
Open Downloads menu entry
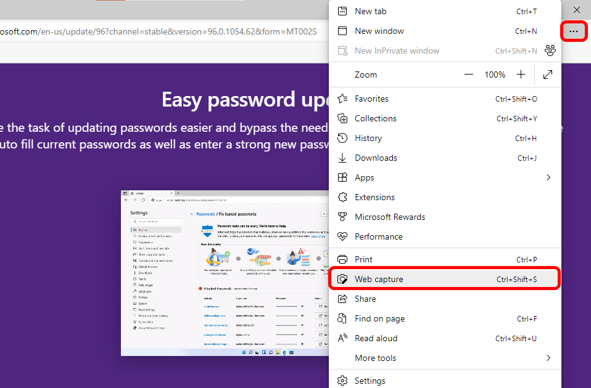[x=445, y=158]
